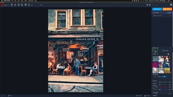Adjust the Saturation slider handle
This screenshot has width=173, height=97.
point(157,87)
